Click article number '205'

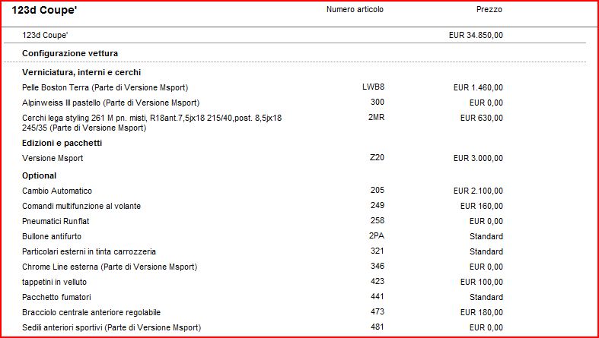click(x=378, y=190)
